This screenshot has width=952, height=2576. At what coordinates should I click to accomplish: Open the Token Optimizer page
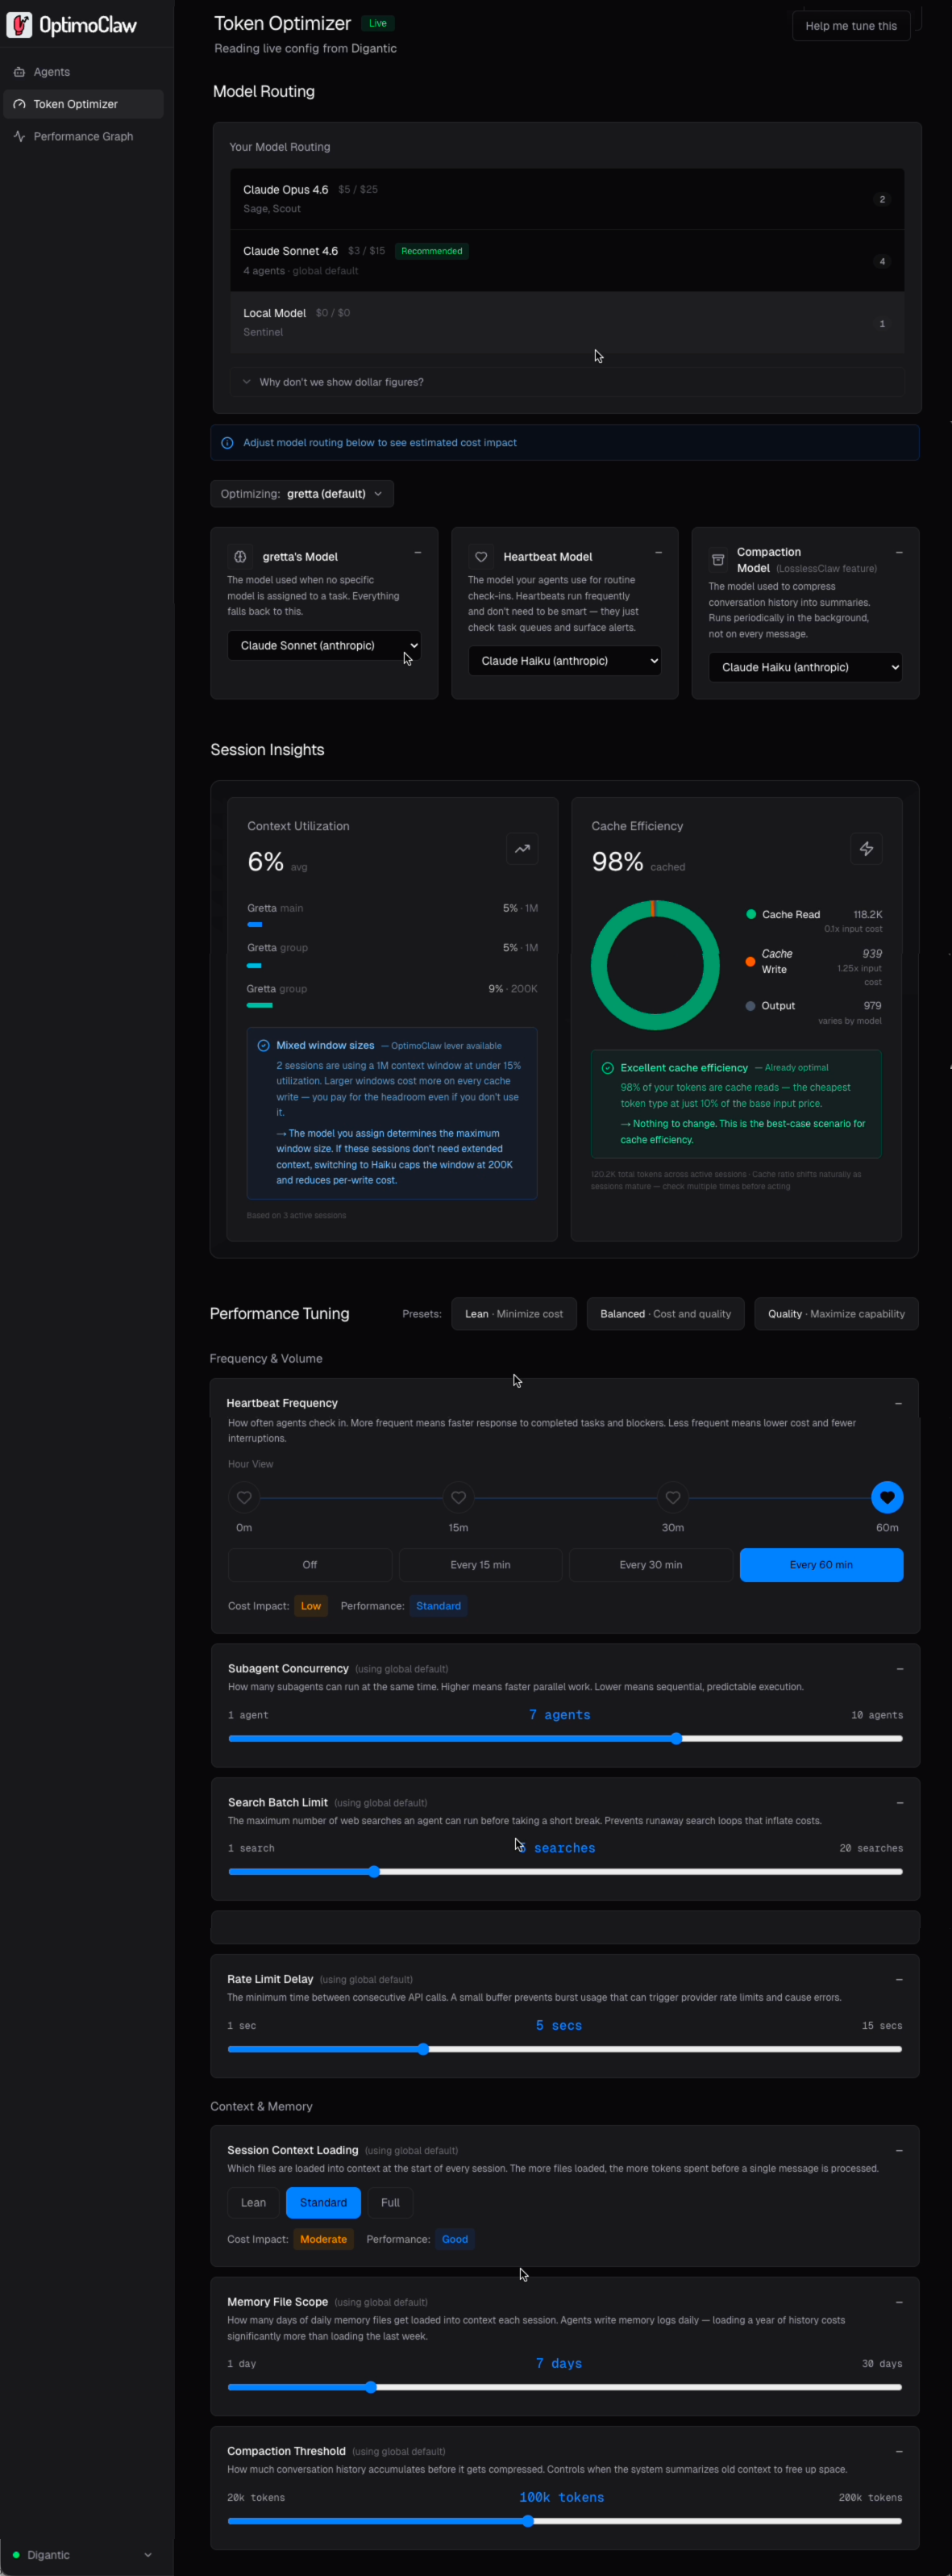[x=84, y=104]
